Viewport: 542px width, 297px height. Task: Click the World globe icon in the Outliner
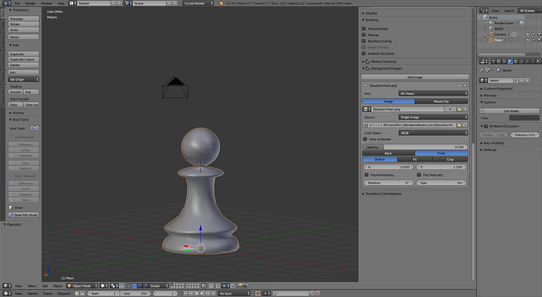pos(491,29)
